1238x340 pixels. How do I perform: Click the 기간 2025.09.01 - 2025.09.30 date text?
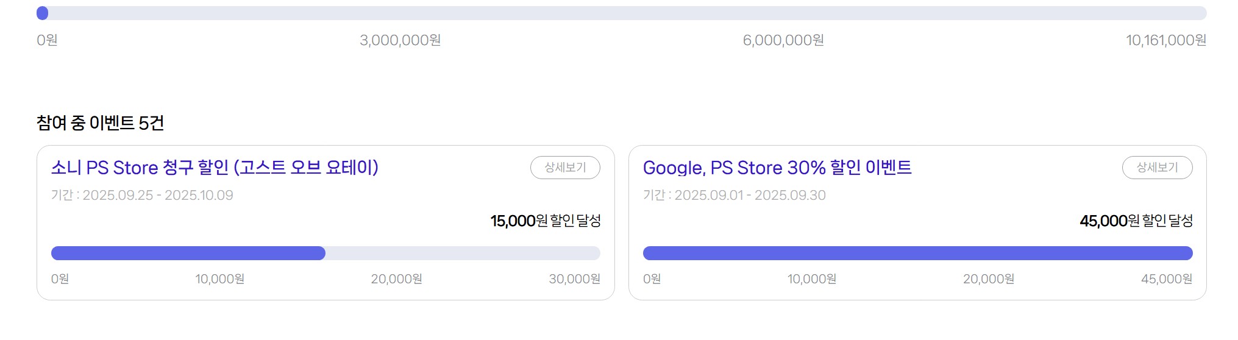[x=734, y=196]
